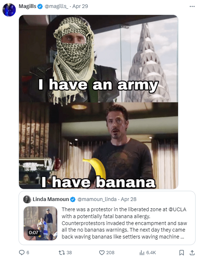Repost using the retweet arrows icon

coord(62,252)
